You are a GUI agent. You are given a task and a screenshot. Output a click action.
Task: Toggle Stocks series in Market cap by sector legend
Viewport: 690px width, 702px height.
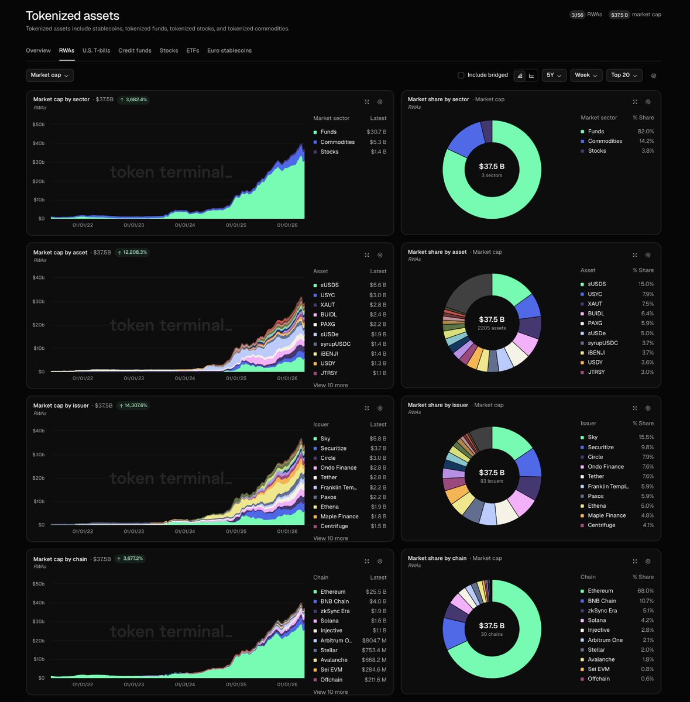tap(349, 152)
